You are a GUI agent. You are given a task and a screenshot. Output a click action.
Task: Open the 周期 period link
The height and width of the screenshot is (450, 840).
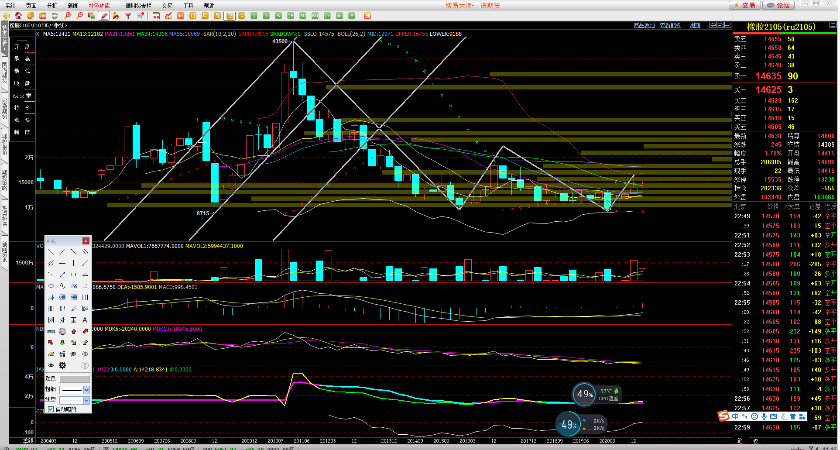tap(695, 25)
